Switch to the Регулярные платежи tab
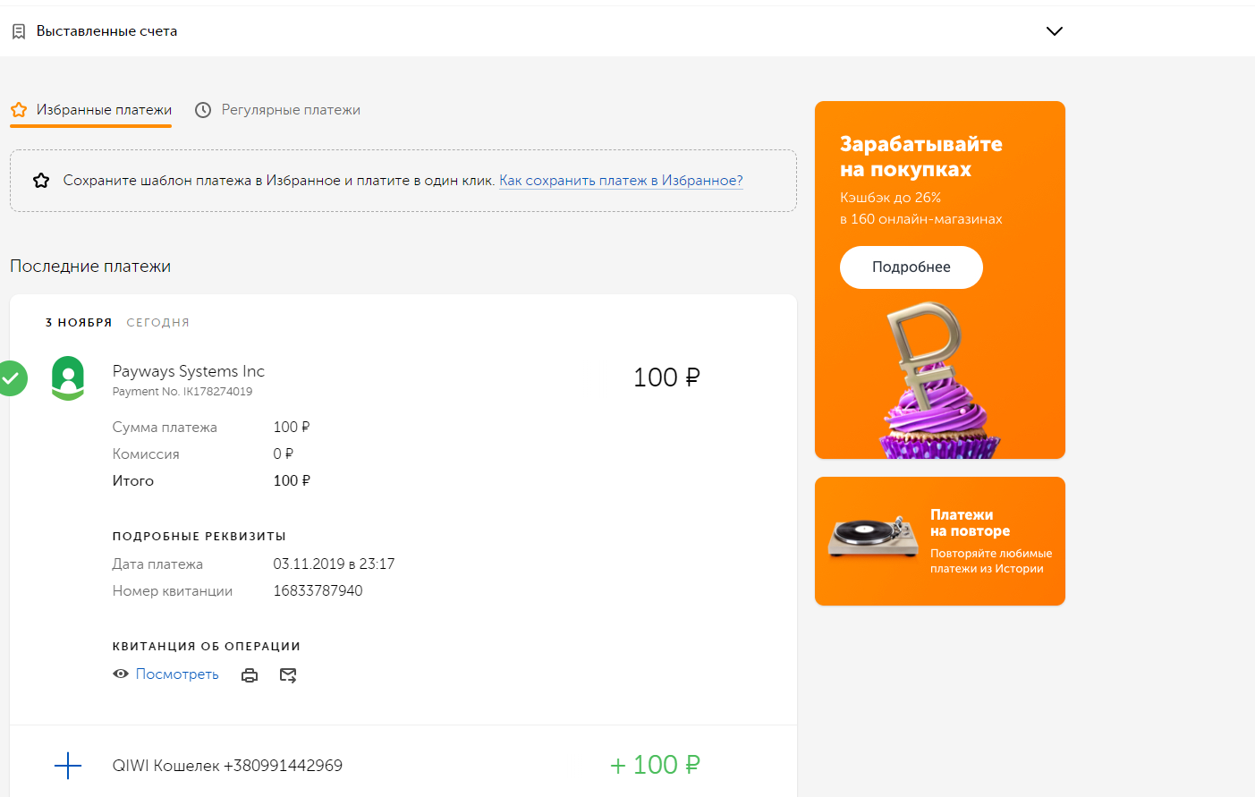Image resolution: width=1255 pixels, height=797 pixels. 291,110
